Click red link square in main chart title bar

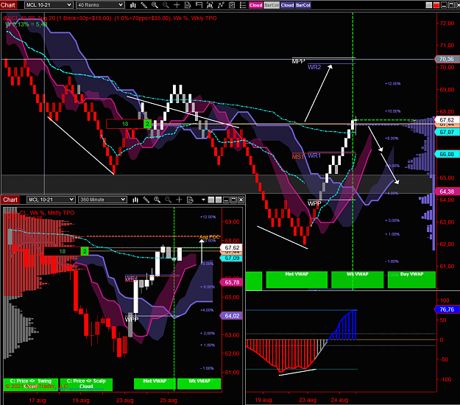point(436,5)
